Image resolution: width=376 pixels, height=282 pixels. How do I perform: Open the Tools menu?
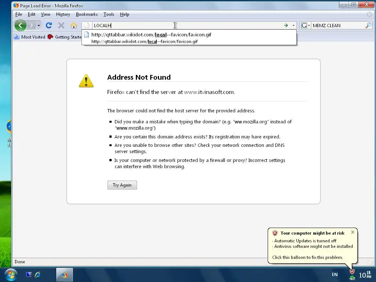click(x=109, y=14)
